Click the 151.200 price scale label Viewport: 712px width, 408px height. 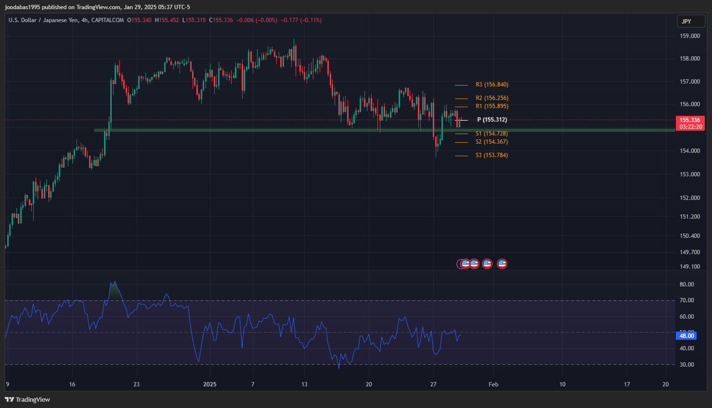click(x=690, y=217)
